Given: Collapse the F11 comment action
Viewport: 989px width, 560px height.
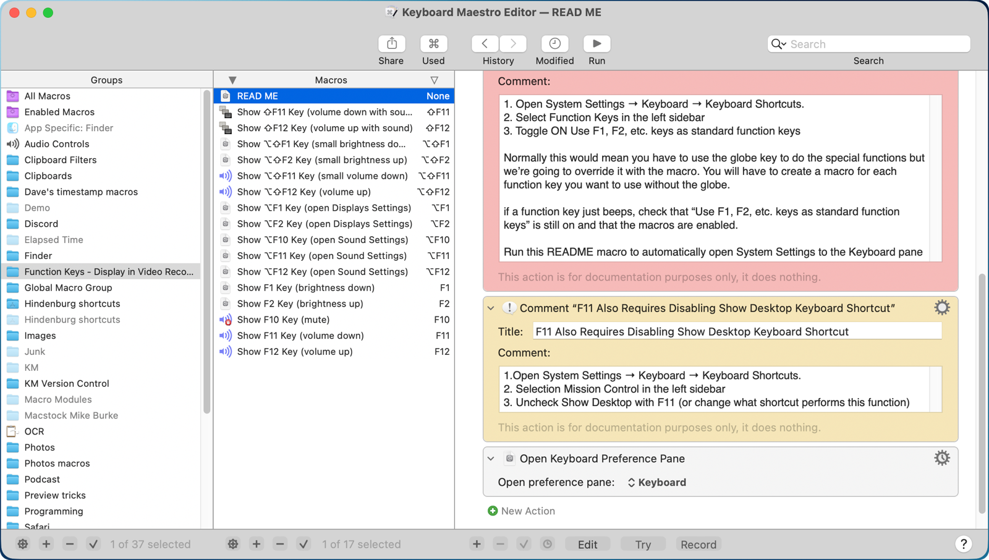Looking at the screenshot, I should [491, 308].
